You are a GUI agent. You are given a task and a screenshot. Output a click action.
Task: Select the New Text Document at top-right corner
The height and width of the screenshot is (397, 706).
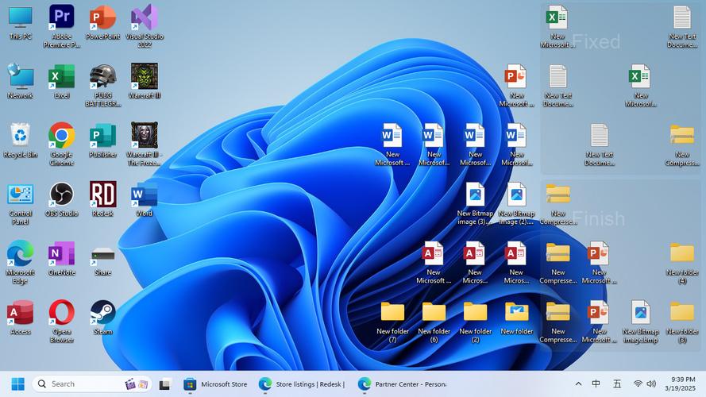click(x=682, y=26)
